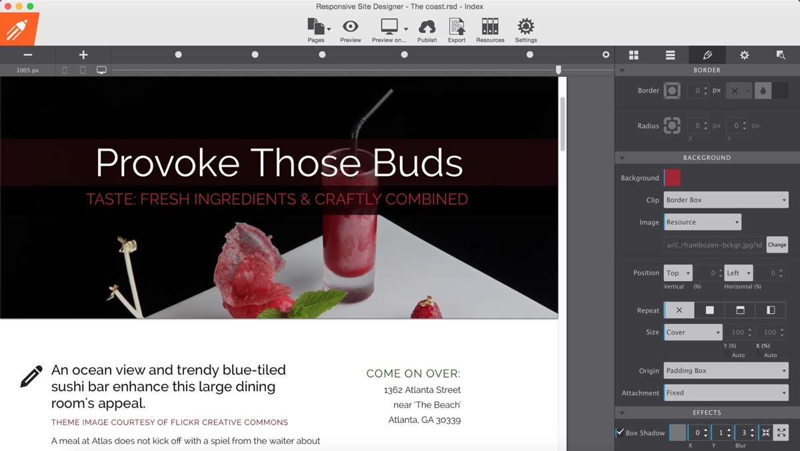Select the no-repeat X option
800x451 pixels.
click(679, 310)
